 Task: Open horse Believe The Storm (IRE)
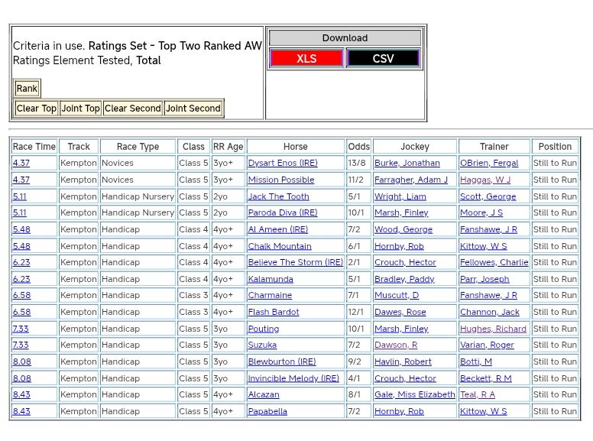click(295, 263)
